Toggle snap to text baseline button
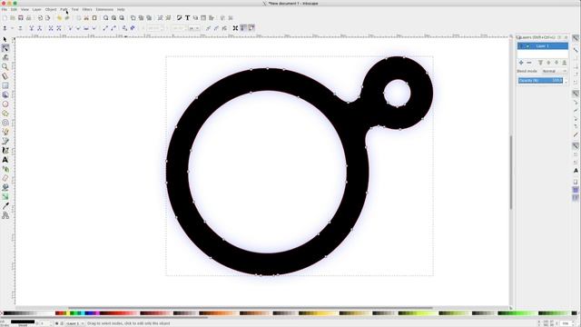Viewport: 581px width, 327px height. [x=576, y=171]
